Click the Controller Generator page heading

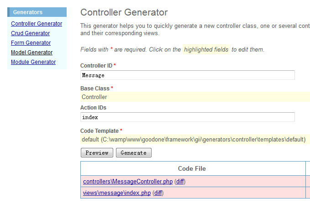[x=124, y=12]
